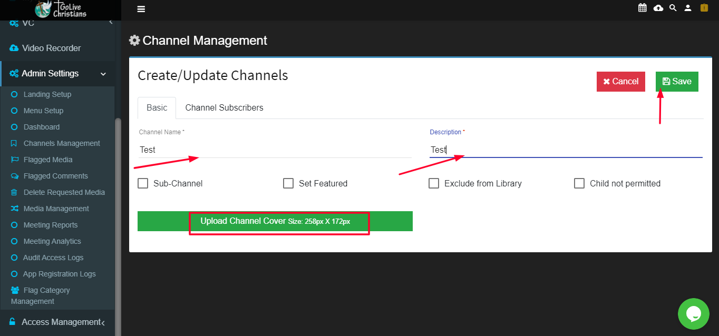Click the Admin Settings menu label
Viewport: 719px width, 336px height.
[50, 74]
